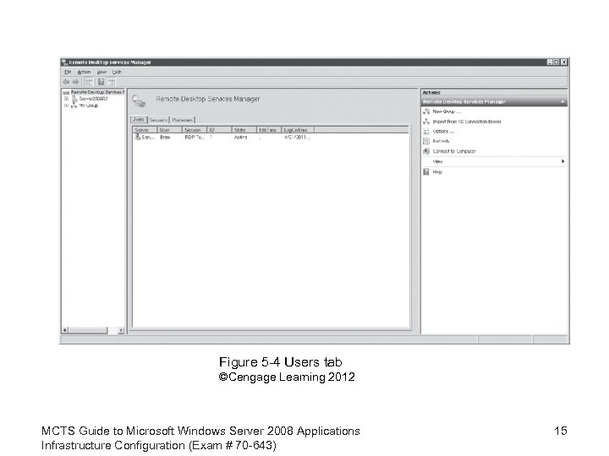Minimize the Remote Desktop Services Manager window
This screenshot has height=456, width=609.
(550, 62)
